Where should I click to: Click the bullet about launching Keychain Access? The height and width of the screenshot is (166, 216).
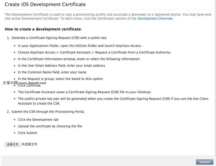80,46
